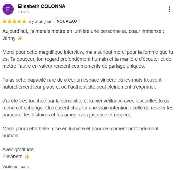Viewport: 176px width, 171px height.
Task: Click the second yellow rating star
Action: 9,21
